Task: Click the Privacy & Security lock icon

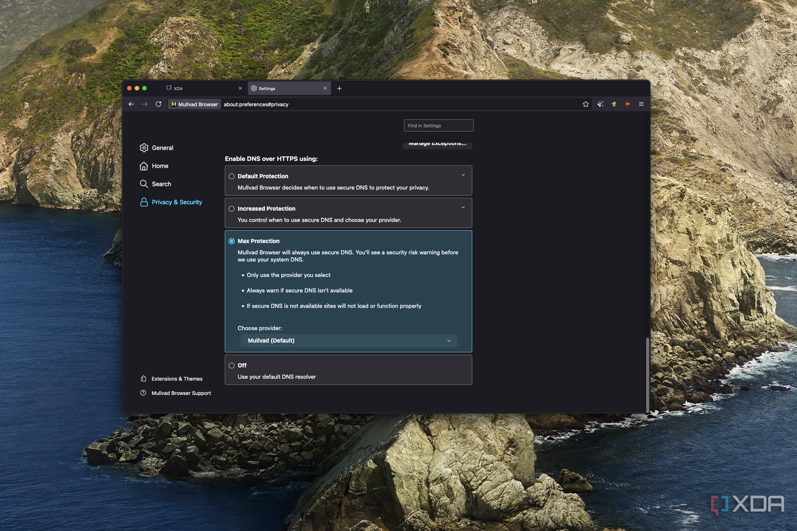Action: 144,202
